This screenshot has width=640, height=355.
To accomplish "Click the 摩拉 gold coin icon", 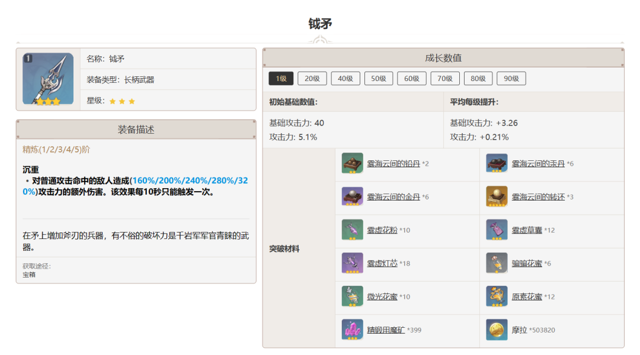I will coord(497,330).
